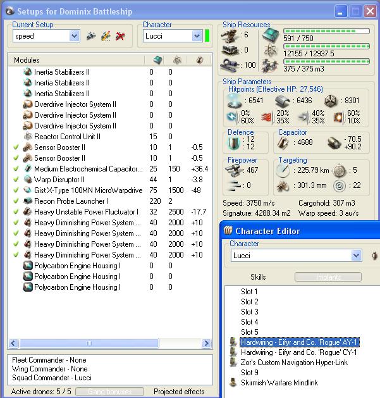Toggle Heavy Unstable Power Fluctuator I checkmark
Screen dimensions: 380x398
click(x=16, y=212)
